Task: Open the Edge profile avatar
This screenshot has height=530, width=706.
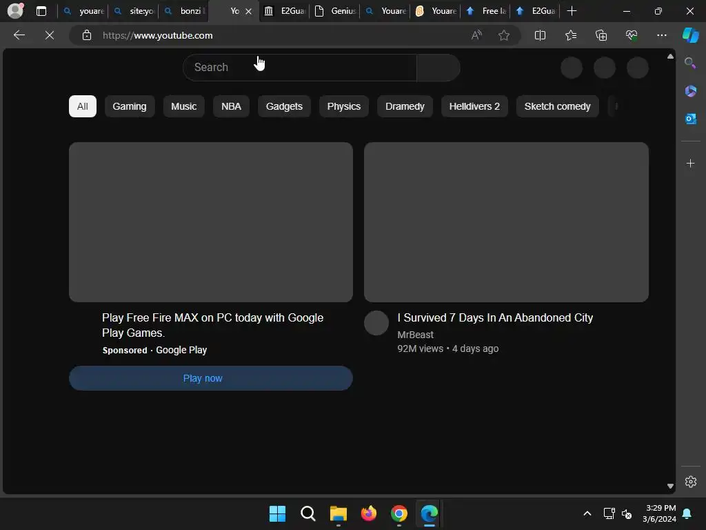Action: pos(15,11)
